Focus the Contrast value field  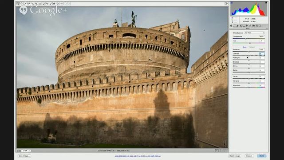[262, 54]
